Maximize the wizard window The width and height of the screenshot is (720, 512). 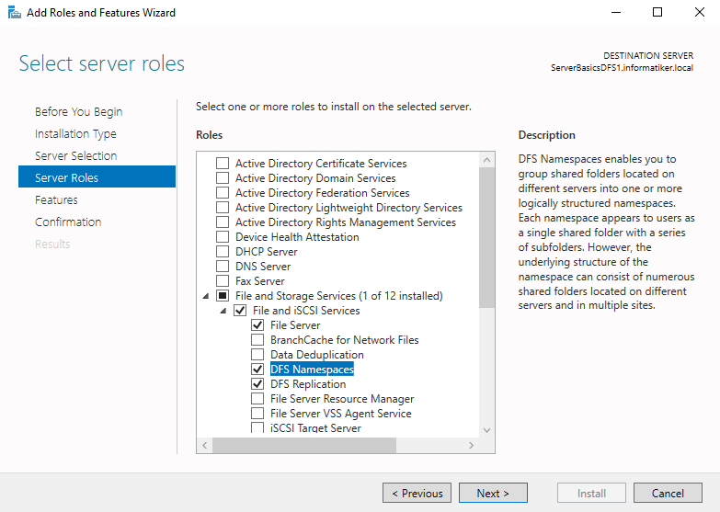point(657,12)
